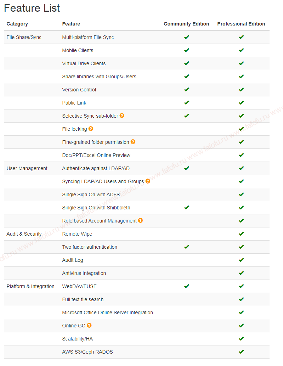Click the Feature column header

(x=71, y=24)
